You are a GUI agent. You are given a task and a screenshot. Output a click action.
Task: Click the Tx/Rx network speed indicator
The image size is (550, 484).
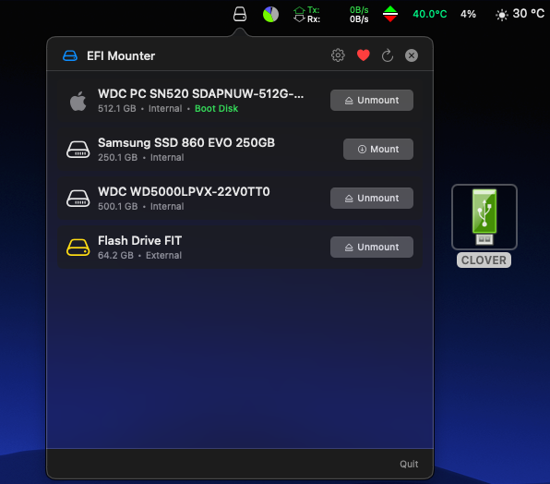click(330, 15)
